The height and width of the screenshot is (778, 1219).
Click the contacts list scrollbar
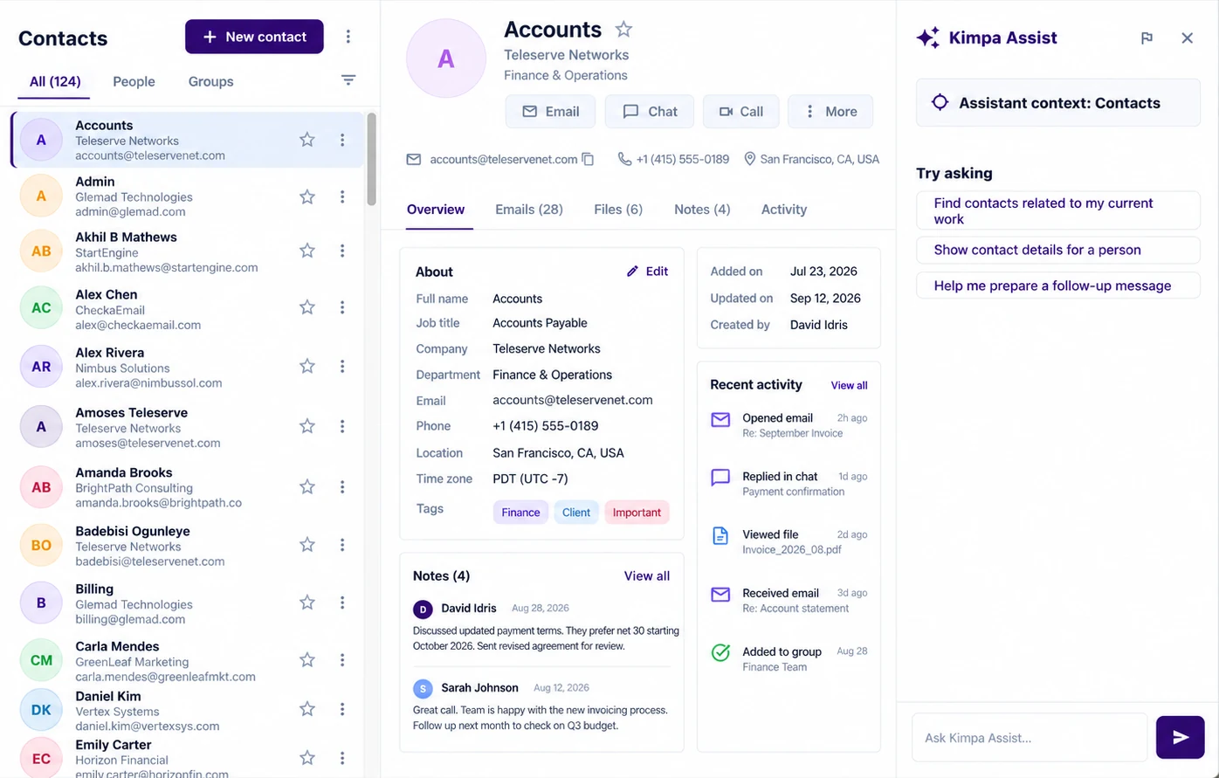click(371, 159)
